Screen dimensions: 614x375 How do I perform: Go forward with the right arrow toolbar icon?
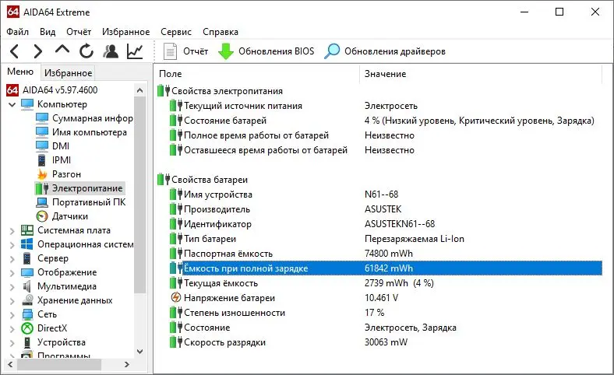(x=37, y=51)
